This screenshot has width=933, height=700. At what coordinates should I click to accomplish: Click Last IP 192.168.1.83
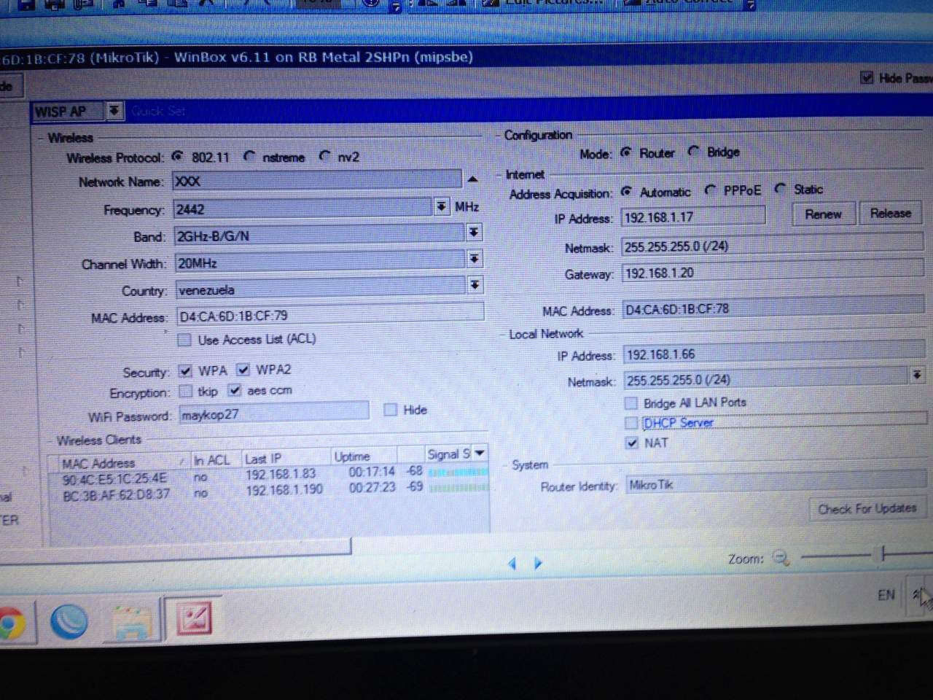click(x=281, y=475)
